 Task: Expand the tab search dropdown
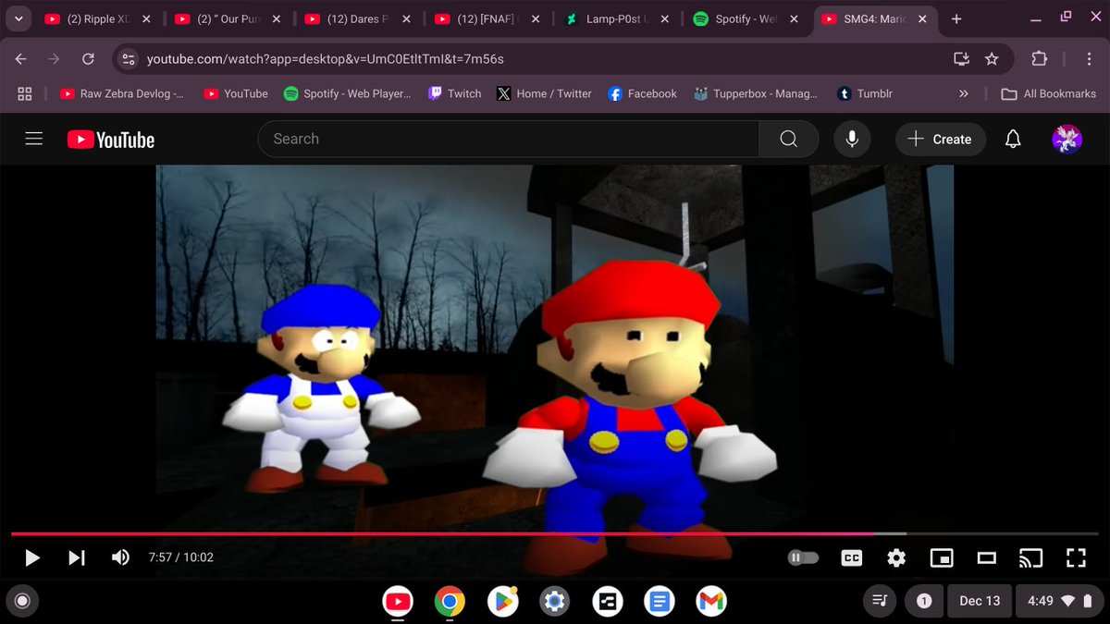pyautogui.click(x=18, y=18)
